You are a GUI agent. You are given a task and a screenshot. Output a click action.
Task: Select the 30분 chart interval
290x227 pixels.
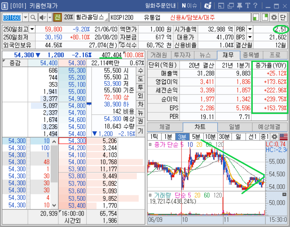click(224, 137)
